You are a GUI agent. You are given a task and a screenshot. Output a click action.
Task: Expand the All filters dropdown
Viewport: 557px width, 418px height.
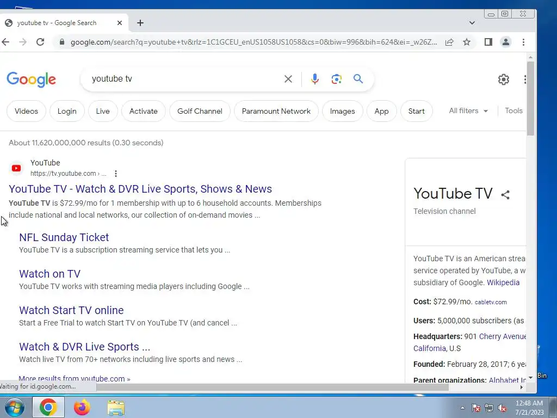(468, 111)
